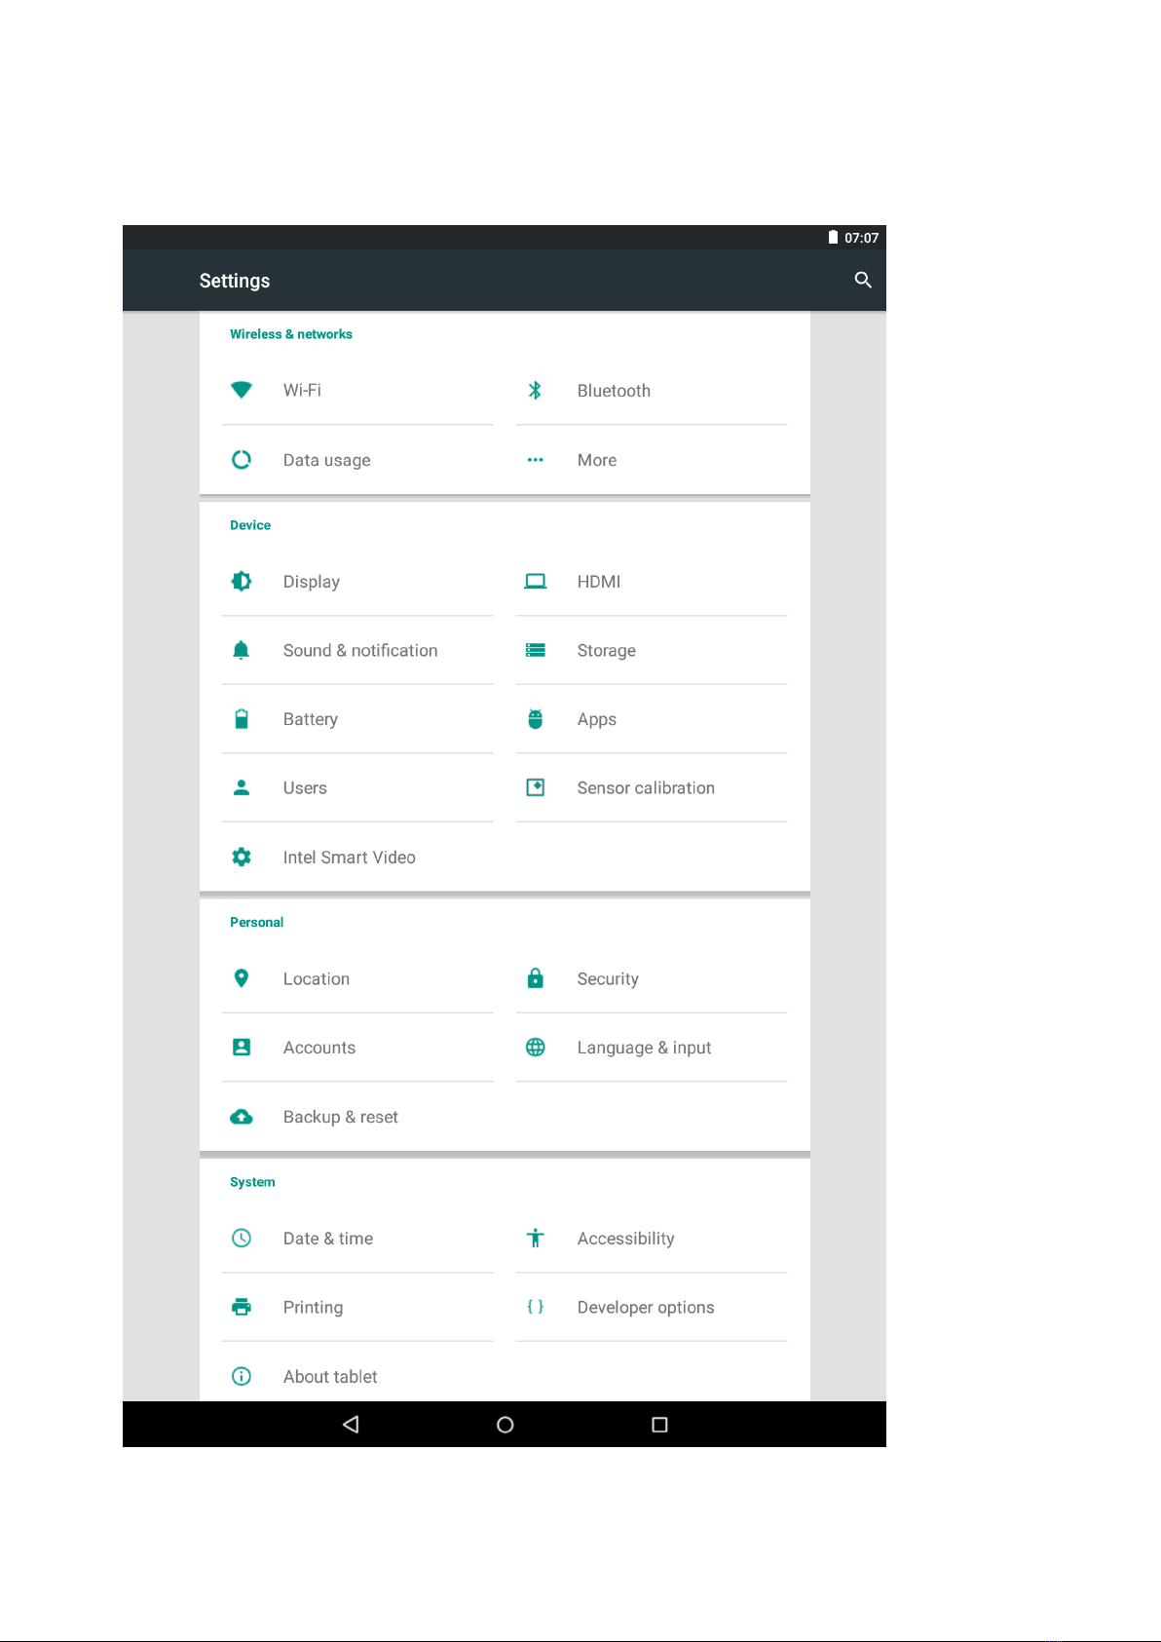
Task: Tap the Printing printer icon
Action: coord(242,1307)
